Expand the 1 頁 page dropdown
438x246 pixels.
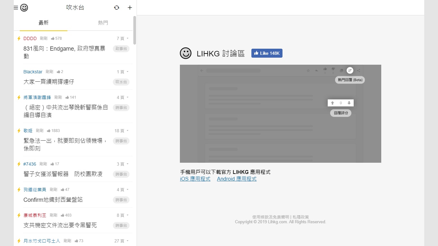coord(122,72)
